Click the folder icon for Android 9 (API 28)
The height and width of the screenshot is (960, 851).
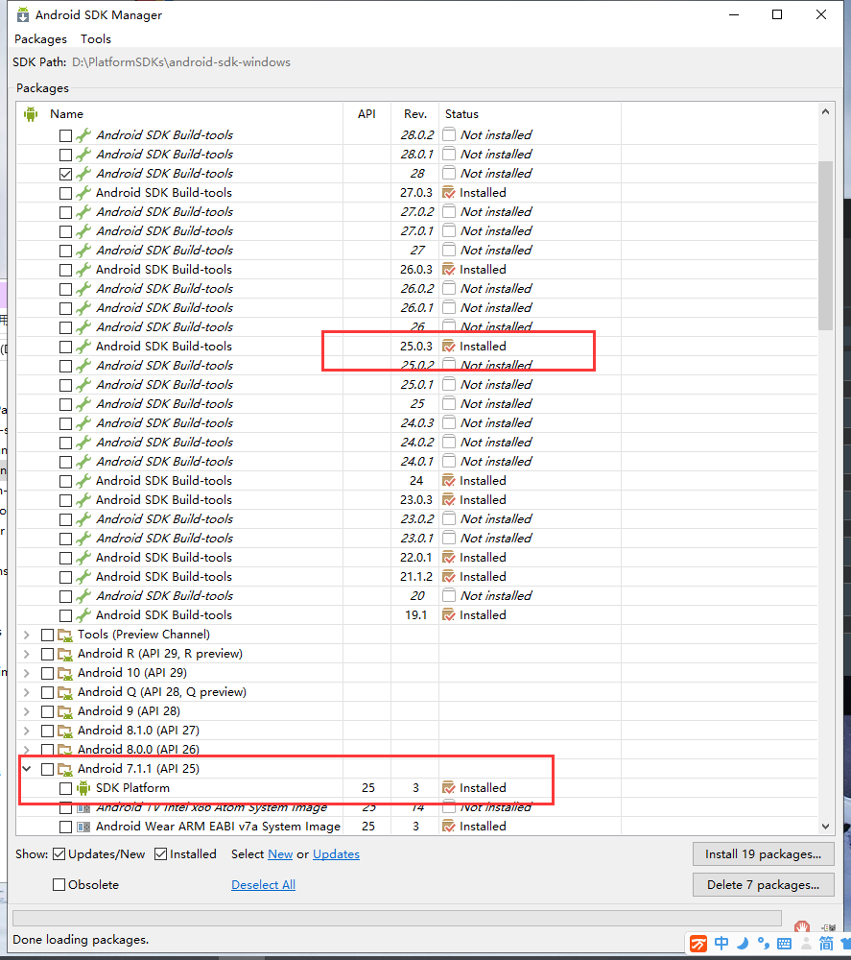point(65,711)
